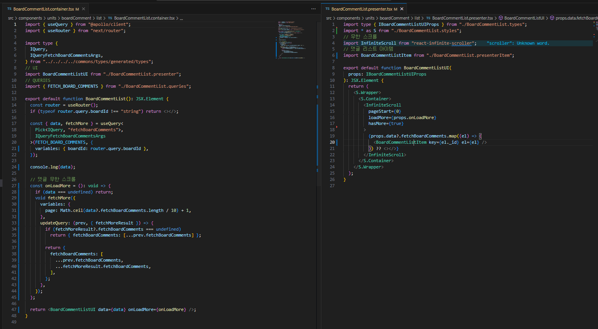The width and height of the screenshot is (598, 329).
Task: Click 'list' breadcrumb in the presenter editor
Action: click(x=417, y=18)
